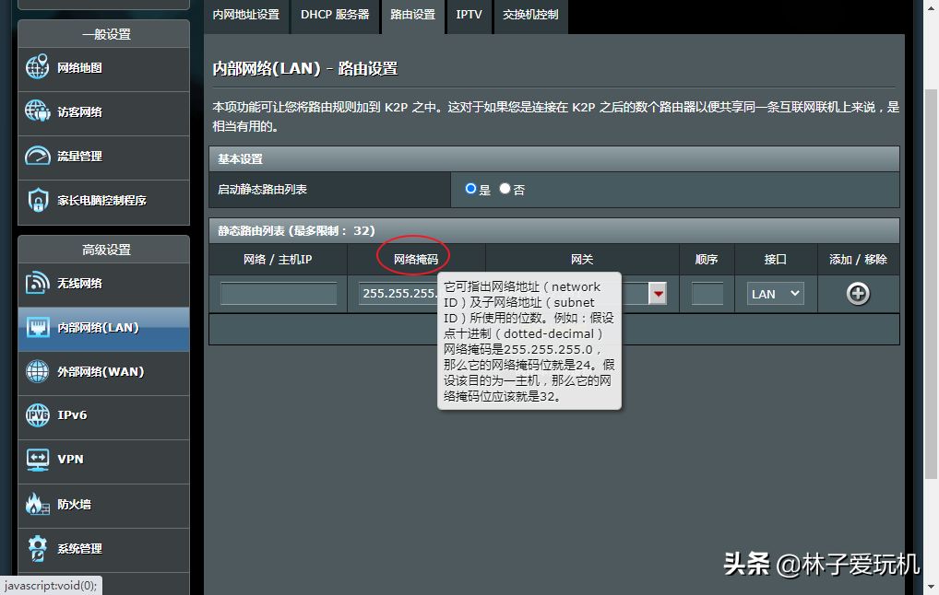Click the 顺序 metric input box
The height and width of the screenshot is (595, 939).
[707, 294]
